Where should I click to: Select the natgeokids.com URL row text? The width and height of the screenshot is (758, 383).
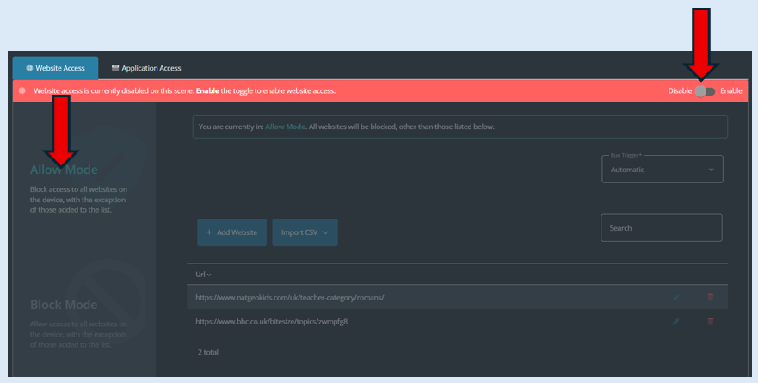(x=290, y=298)
